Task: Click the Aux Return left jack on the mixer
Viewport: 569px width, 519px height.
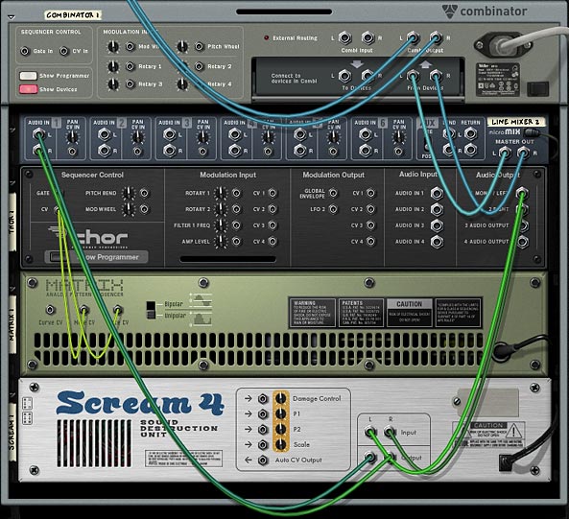Action: click(x=471, y=134)
